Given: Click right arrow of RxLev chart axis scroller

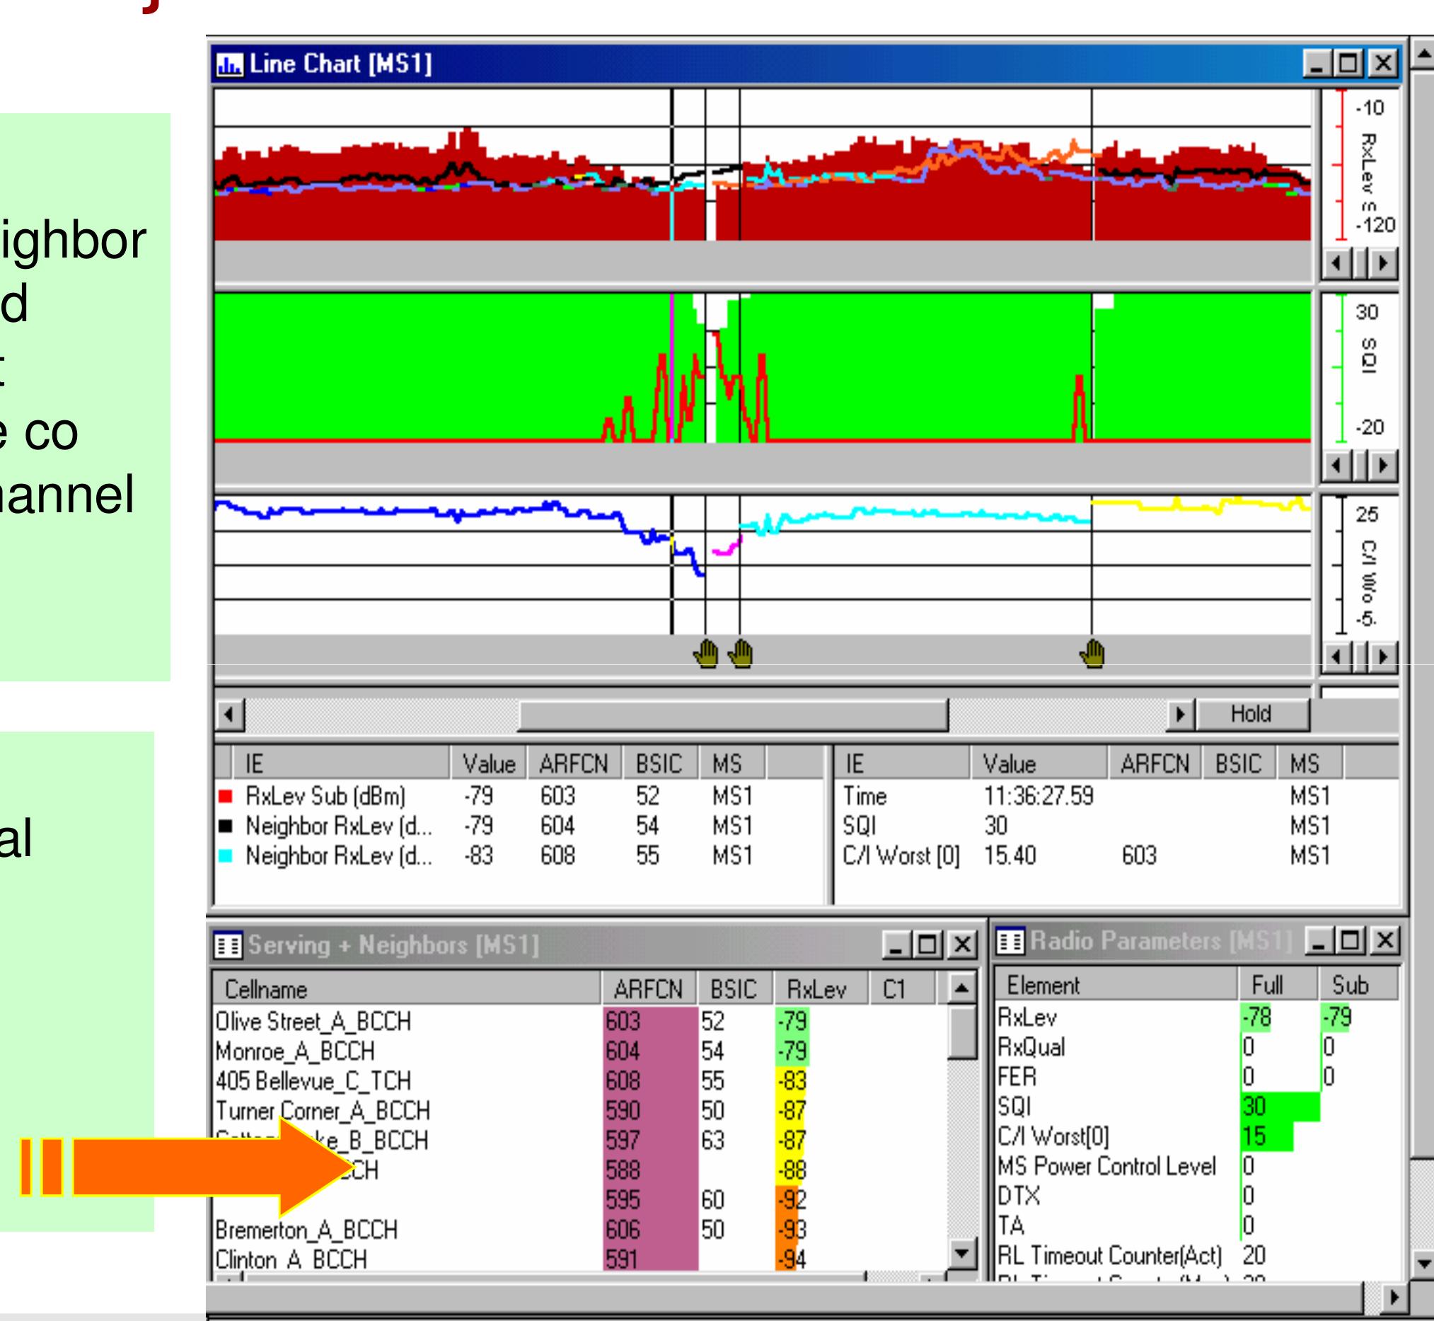Looking at the screenshot, I should 1382,263.
